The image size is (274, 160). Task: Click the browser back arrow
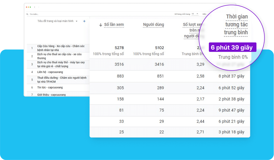click(x=35, y=7)
